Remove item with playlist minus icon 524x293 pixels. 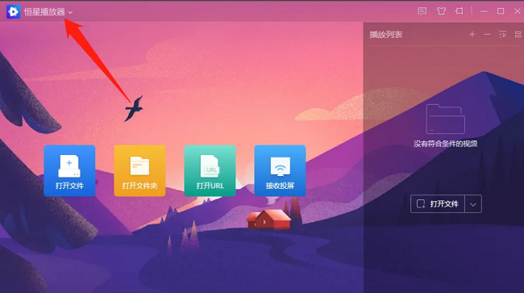tap(487, 34)
